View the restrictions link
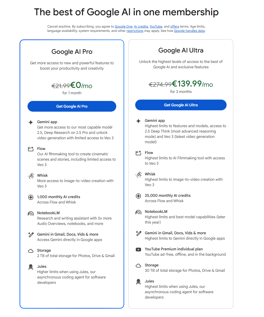 point(135,31)
